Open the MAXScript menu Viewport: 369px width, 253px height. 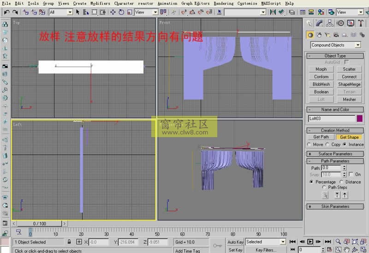(x=271, y=3)
